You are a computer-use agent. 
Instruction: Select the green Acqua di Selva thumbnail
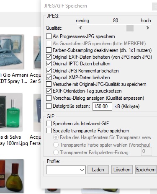[11, 112]
